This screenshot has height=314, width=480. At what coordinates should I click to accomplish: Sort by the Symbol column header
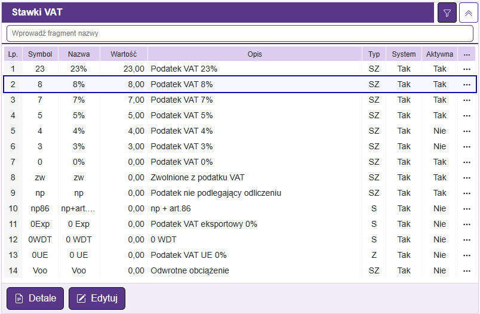point(40,54)
